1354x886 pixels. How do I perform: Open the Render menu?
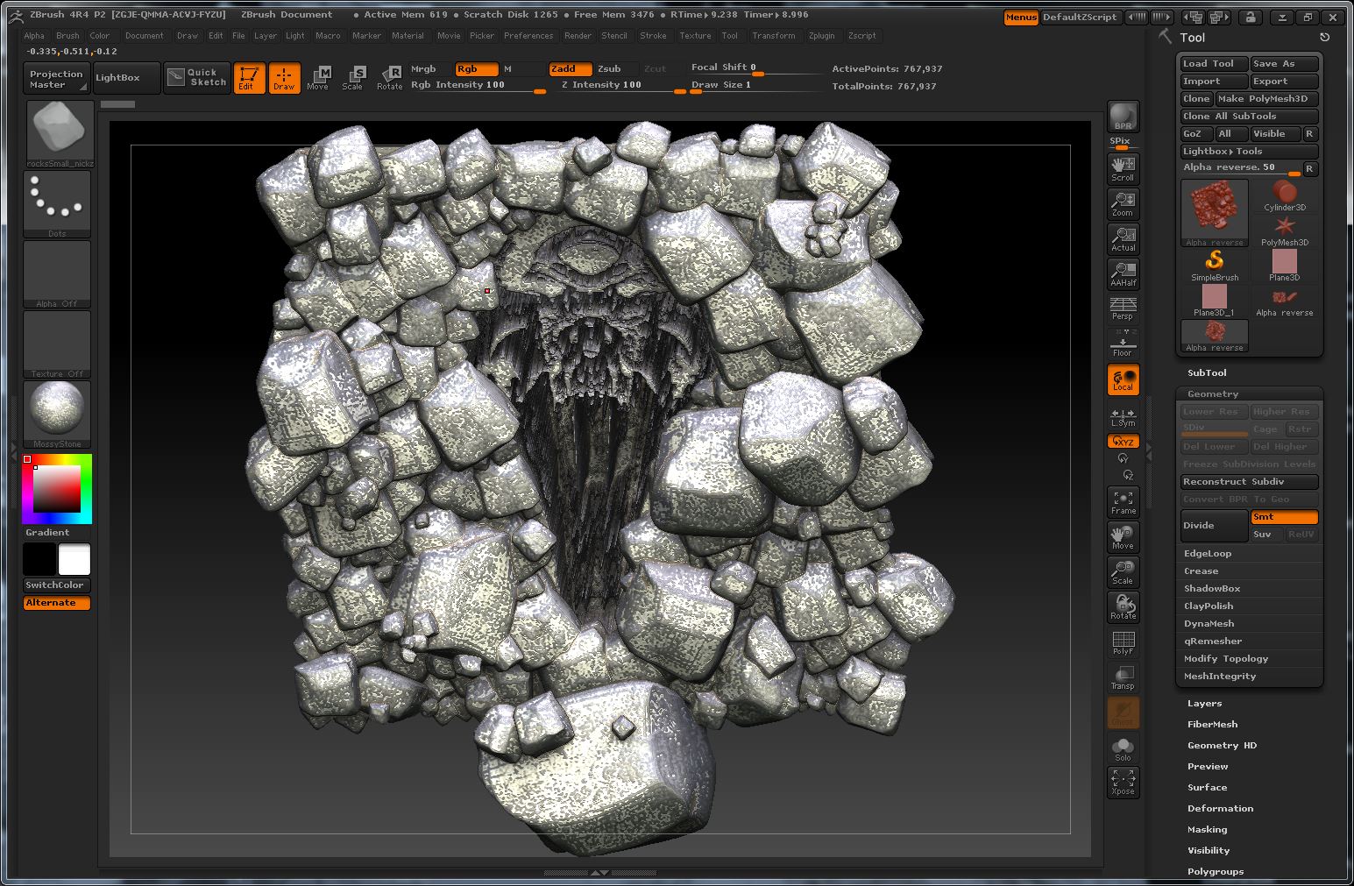[x=578, y=36]
